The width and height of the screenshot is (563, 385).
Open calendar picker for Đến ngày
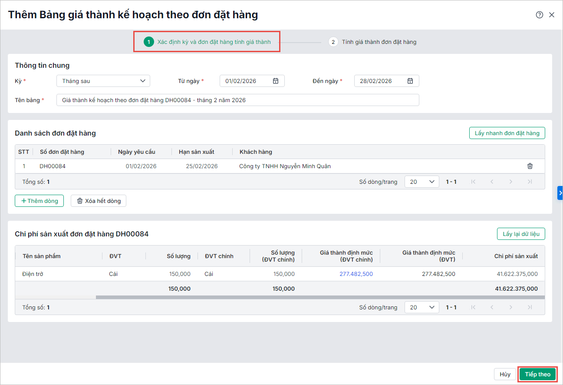click(410, 81)
